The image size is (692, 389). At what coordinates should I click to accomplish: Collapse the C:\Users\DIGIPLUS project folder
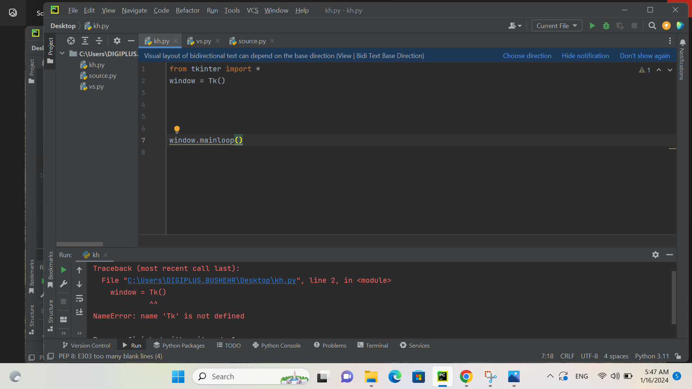(x=62, y=53)
